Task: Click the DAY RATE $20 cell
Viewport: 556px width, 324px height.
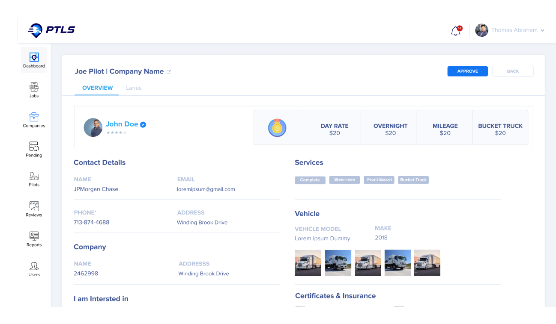Action: point(332,128)
